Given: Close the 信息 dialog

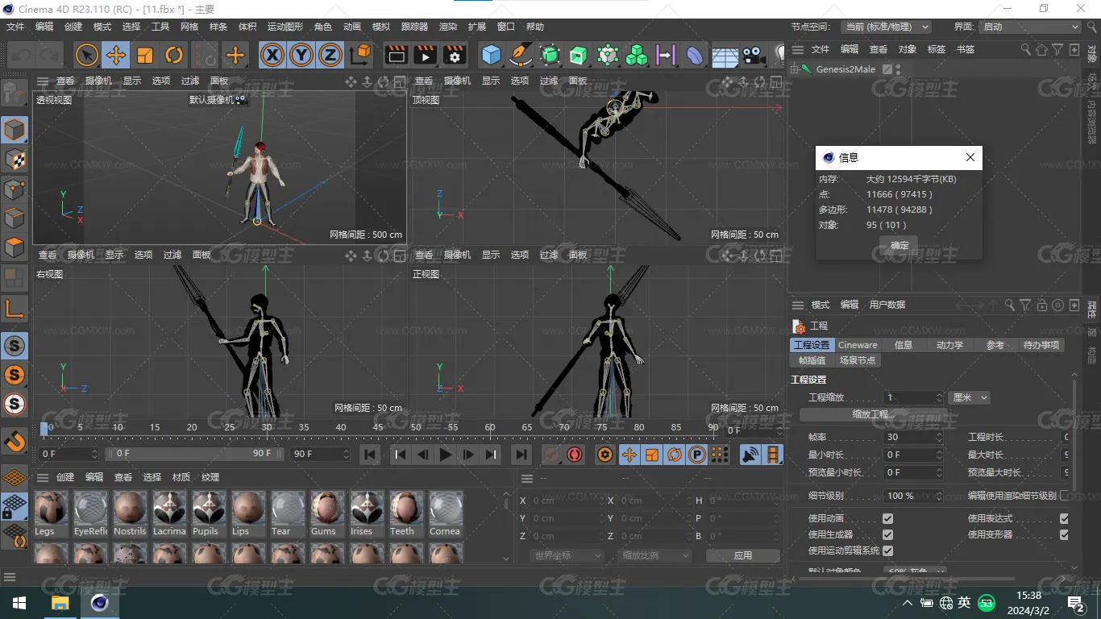Looking at the screenshot, I should pyautogui.click(x=970, y=158).
